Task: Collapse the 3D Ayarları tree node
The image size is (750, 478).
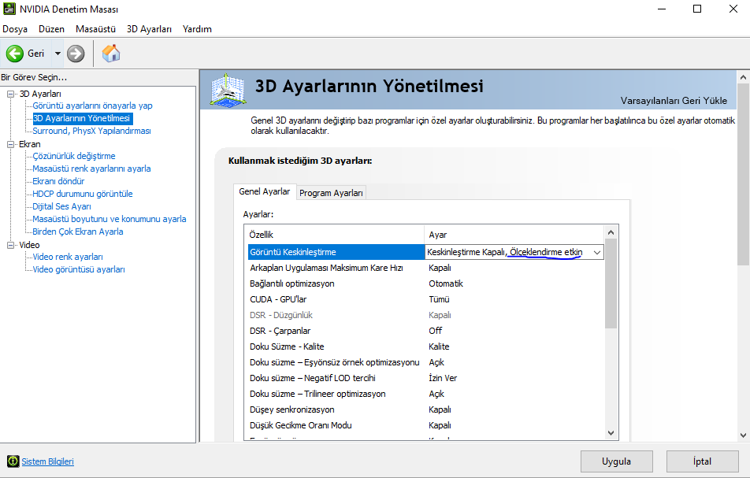Action: point(10,94)
